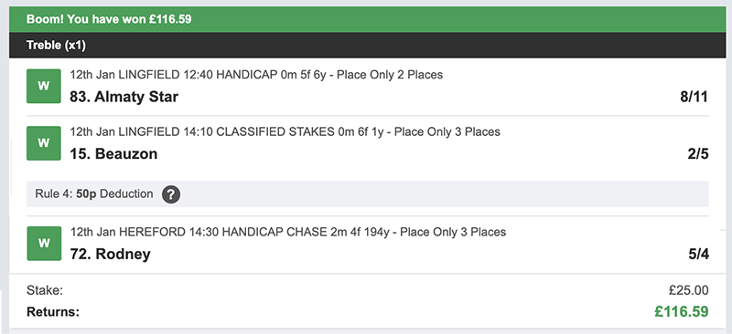The image size is (732, 334).
Task: Click the green W badge beside Beauzon
Action: (44, 143)
